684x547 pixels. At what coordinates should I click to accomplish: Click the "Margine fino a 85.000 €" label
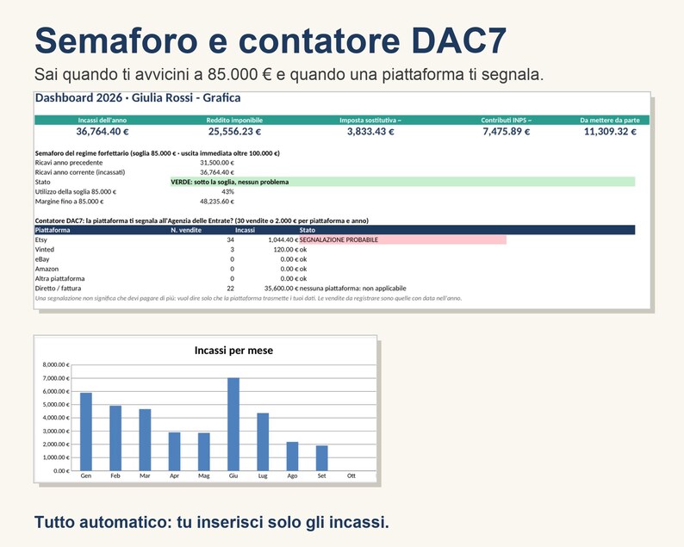70,202
